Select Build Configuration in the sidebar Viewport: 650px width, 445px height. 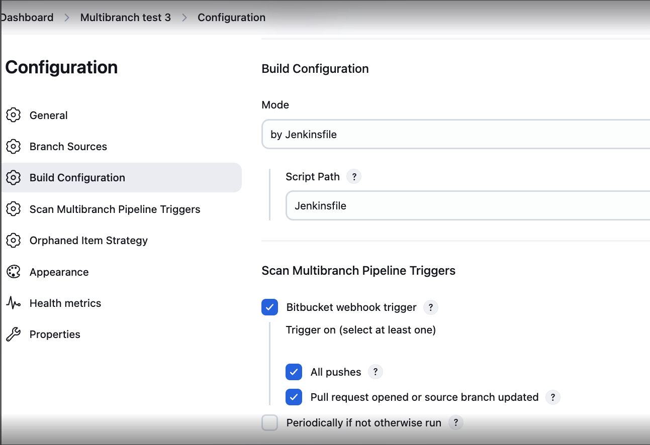[x=77, y=178]
